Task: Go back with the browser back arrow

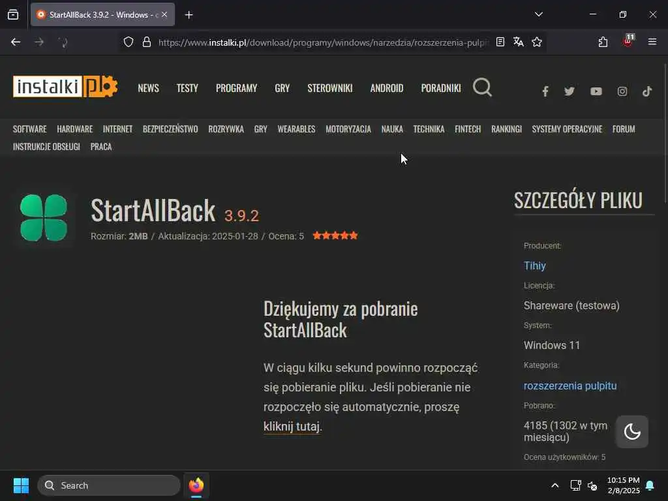Action: pyautogui.click(x=16, y=42)
